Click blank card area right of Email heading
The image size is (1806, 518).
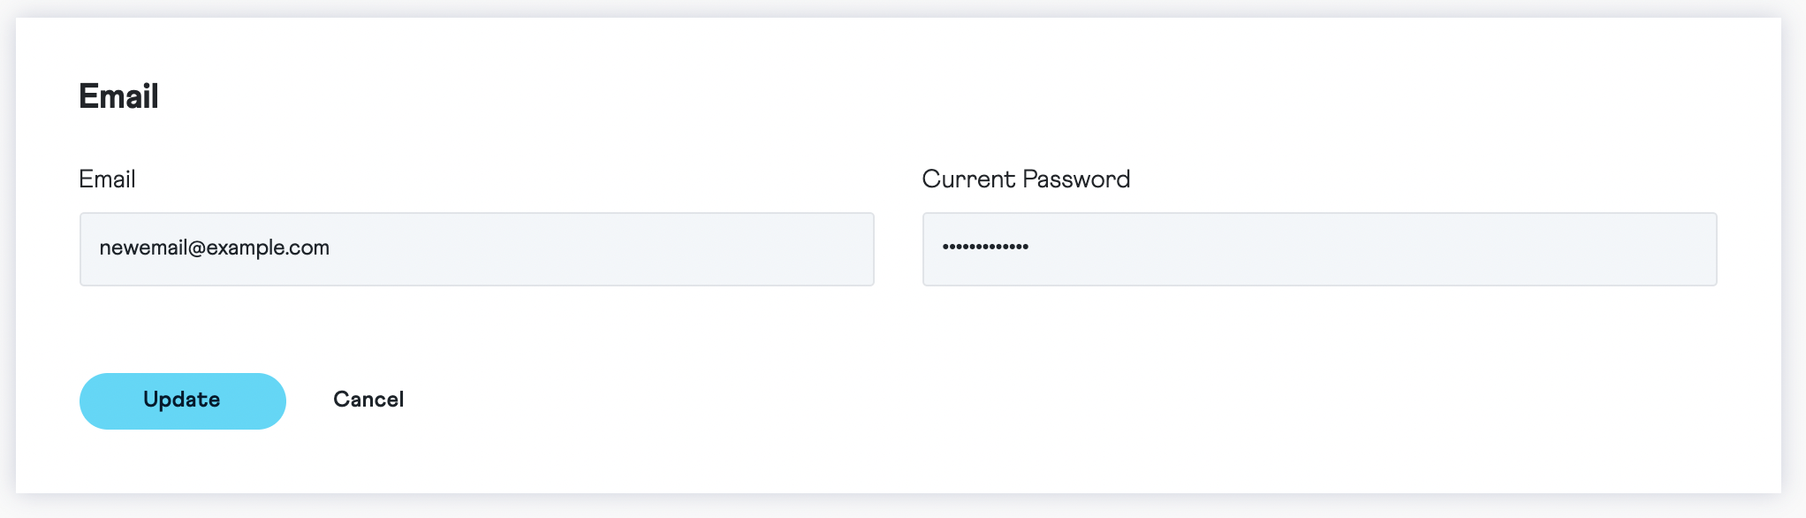pyautogui.click(x=884, y=96)
